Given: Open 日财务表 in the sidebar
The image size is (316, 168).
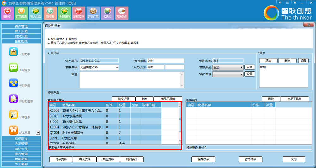Looking at the screenshot, I should pos(14,52).
